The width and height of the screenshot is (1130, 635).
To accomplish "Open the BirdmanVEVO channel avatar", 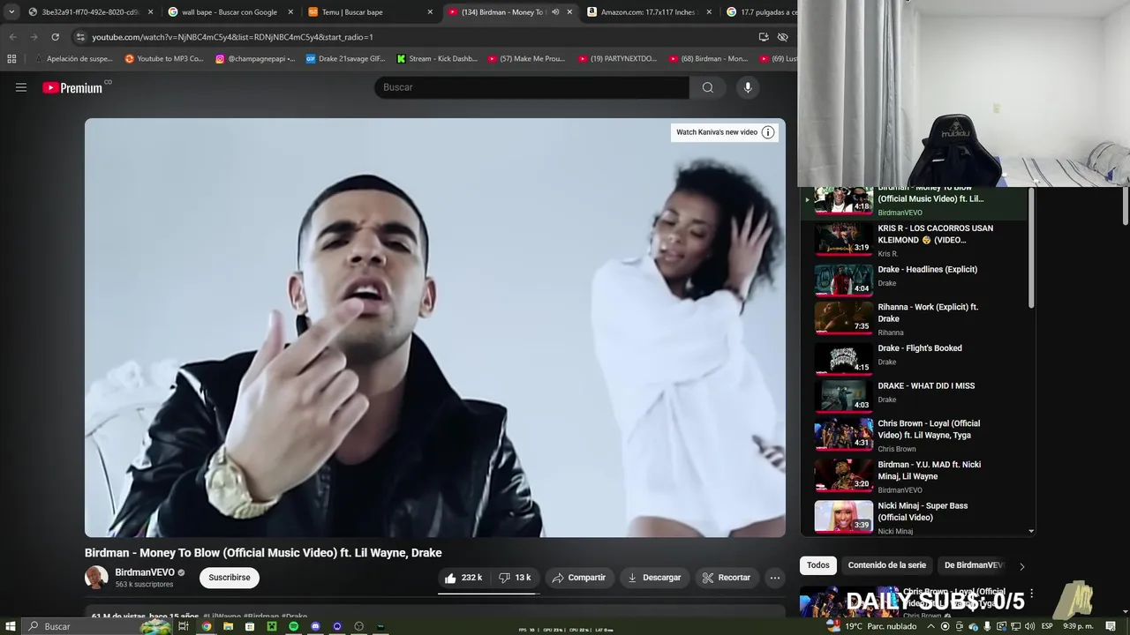I will (x=96, y=578).
